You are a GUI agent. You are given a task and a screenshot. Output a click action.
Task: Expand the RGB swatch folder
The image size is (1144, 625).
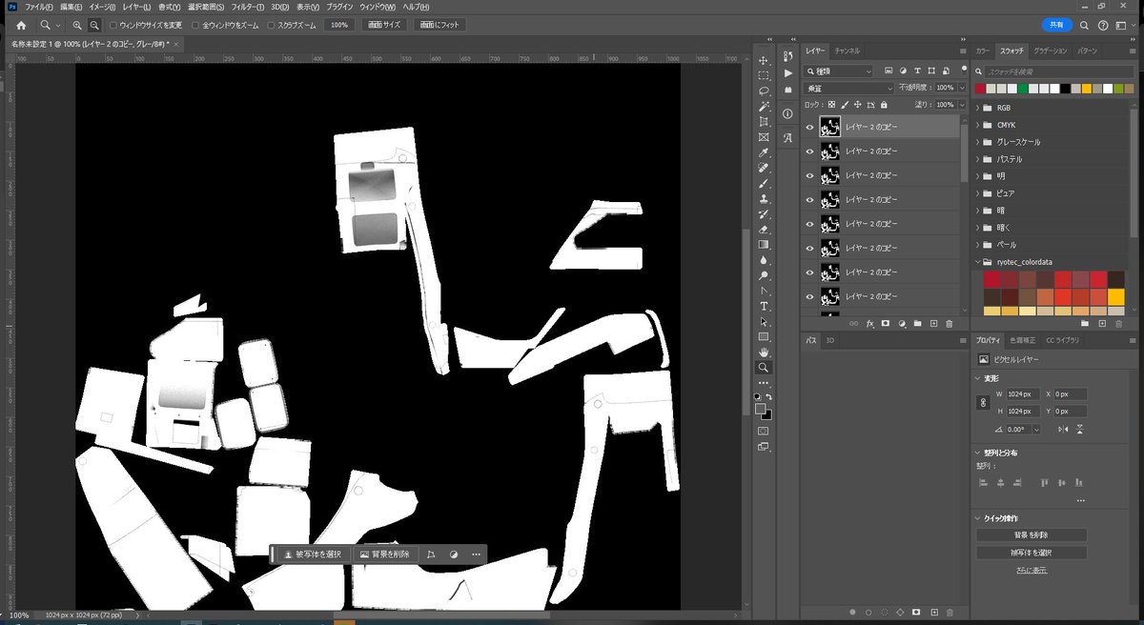coord(979,108)
